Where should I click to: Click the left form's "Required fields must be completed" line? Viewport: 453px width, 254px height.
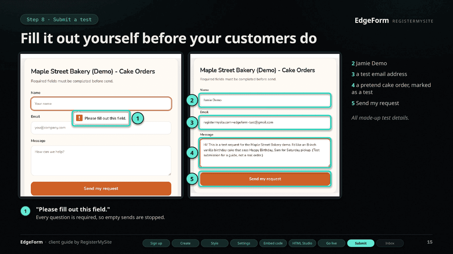point(72,81)
